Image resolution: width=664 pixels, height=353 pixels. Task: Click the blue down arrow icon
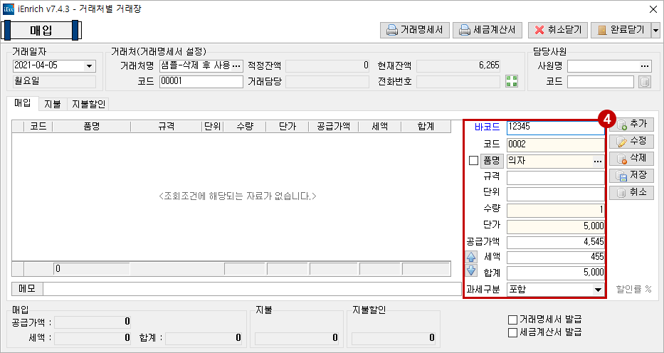coord(471,271)
